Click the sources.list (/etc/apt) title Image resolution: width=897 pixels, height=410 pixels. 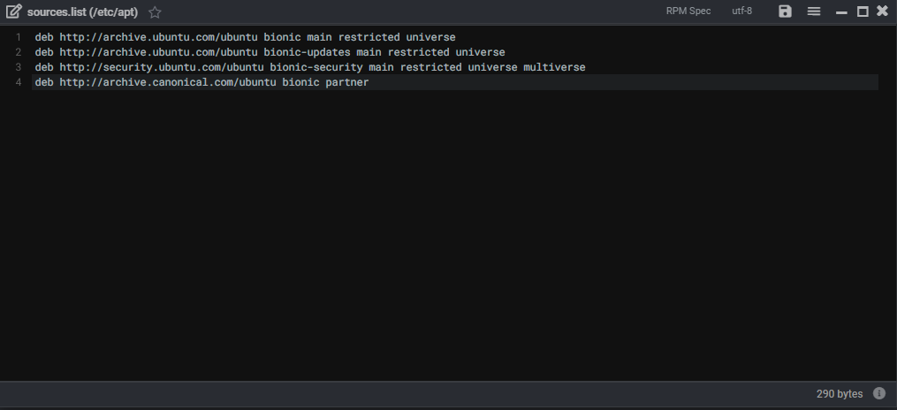point(82,12)
